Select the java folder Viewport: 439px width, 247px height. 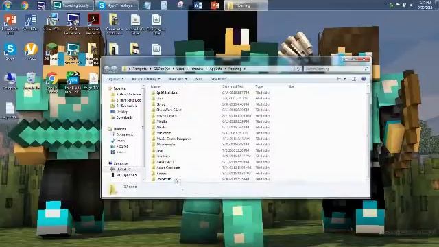[x=157, y=150]
